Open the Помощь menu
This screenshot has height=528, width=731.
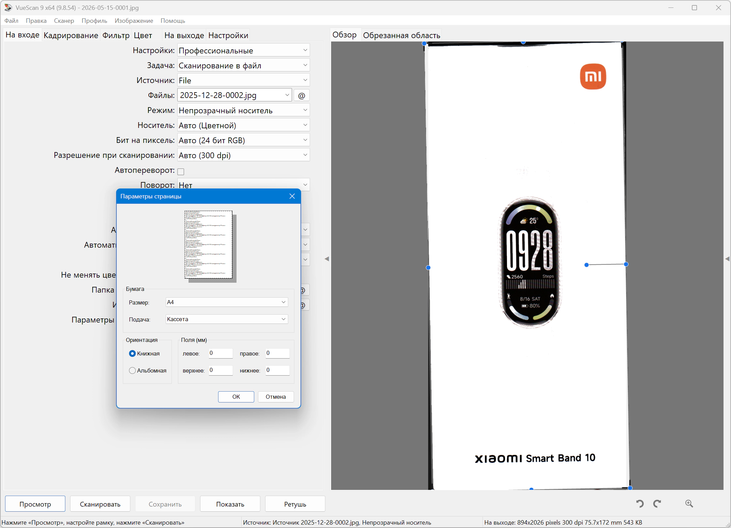(173, 21)
